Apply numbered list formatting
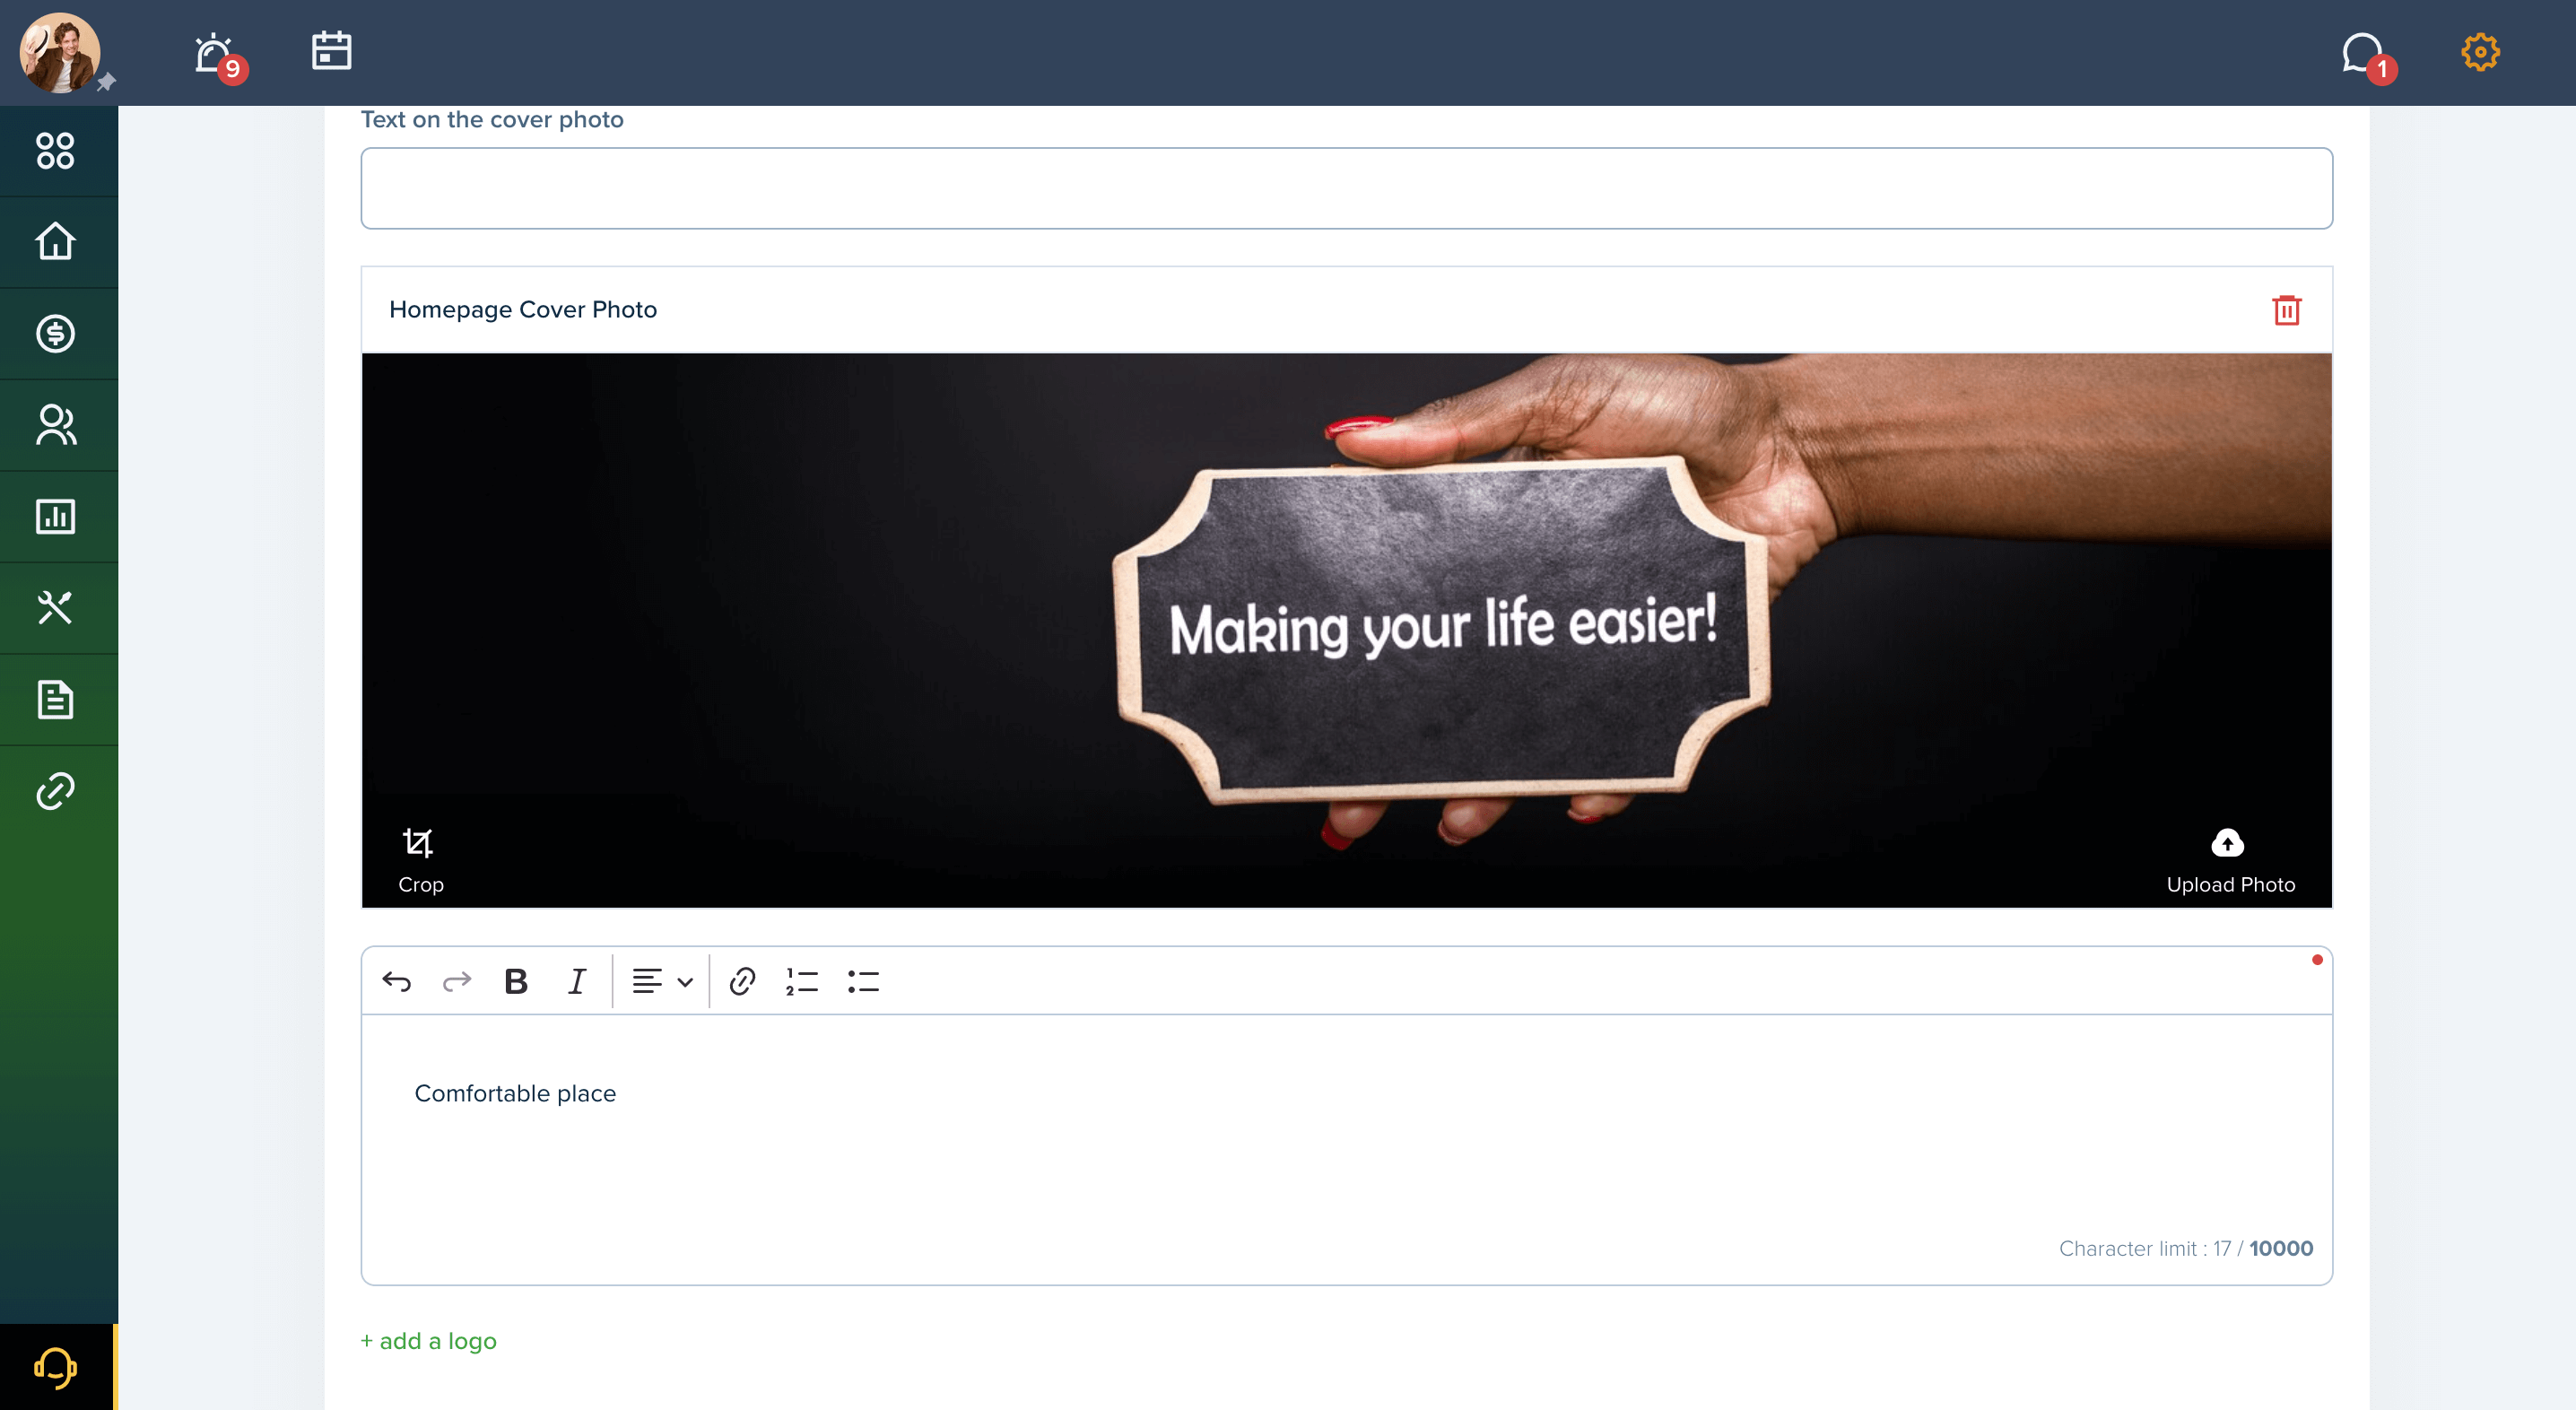Image resolution: width=2576 pixels, height=1410 pixels. (x=802, y=981)
